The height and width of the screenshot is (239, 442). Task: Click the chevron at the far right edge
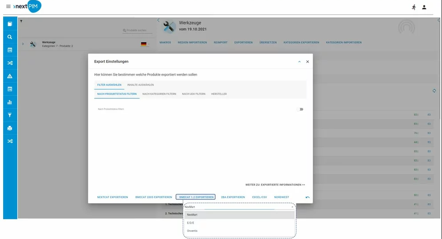(x=438, y=20)
